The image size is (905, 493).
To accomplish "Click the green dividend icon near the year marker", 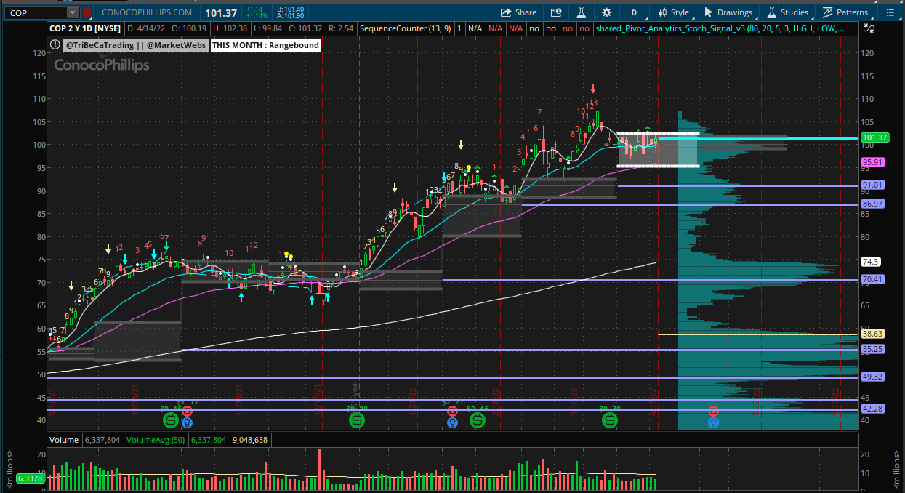I will (356, 420).
